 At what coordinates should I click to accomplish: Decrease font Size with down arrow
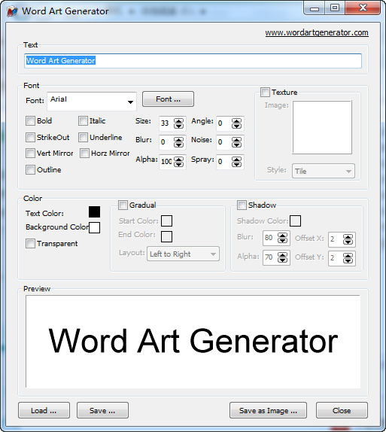pyautogui.click(x=179, y=126)
